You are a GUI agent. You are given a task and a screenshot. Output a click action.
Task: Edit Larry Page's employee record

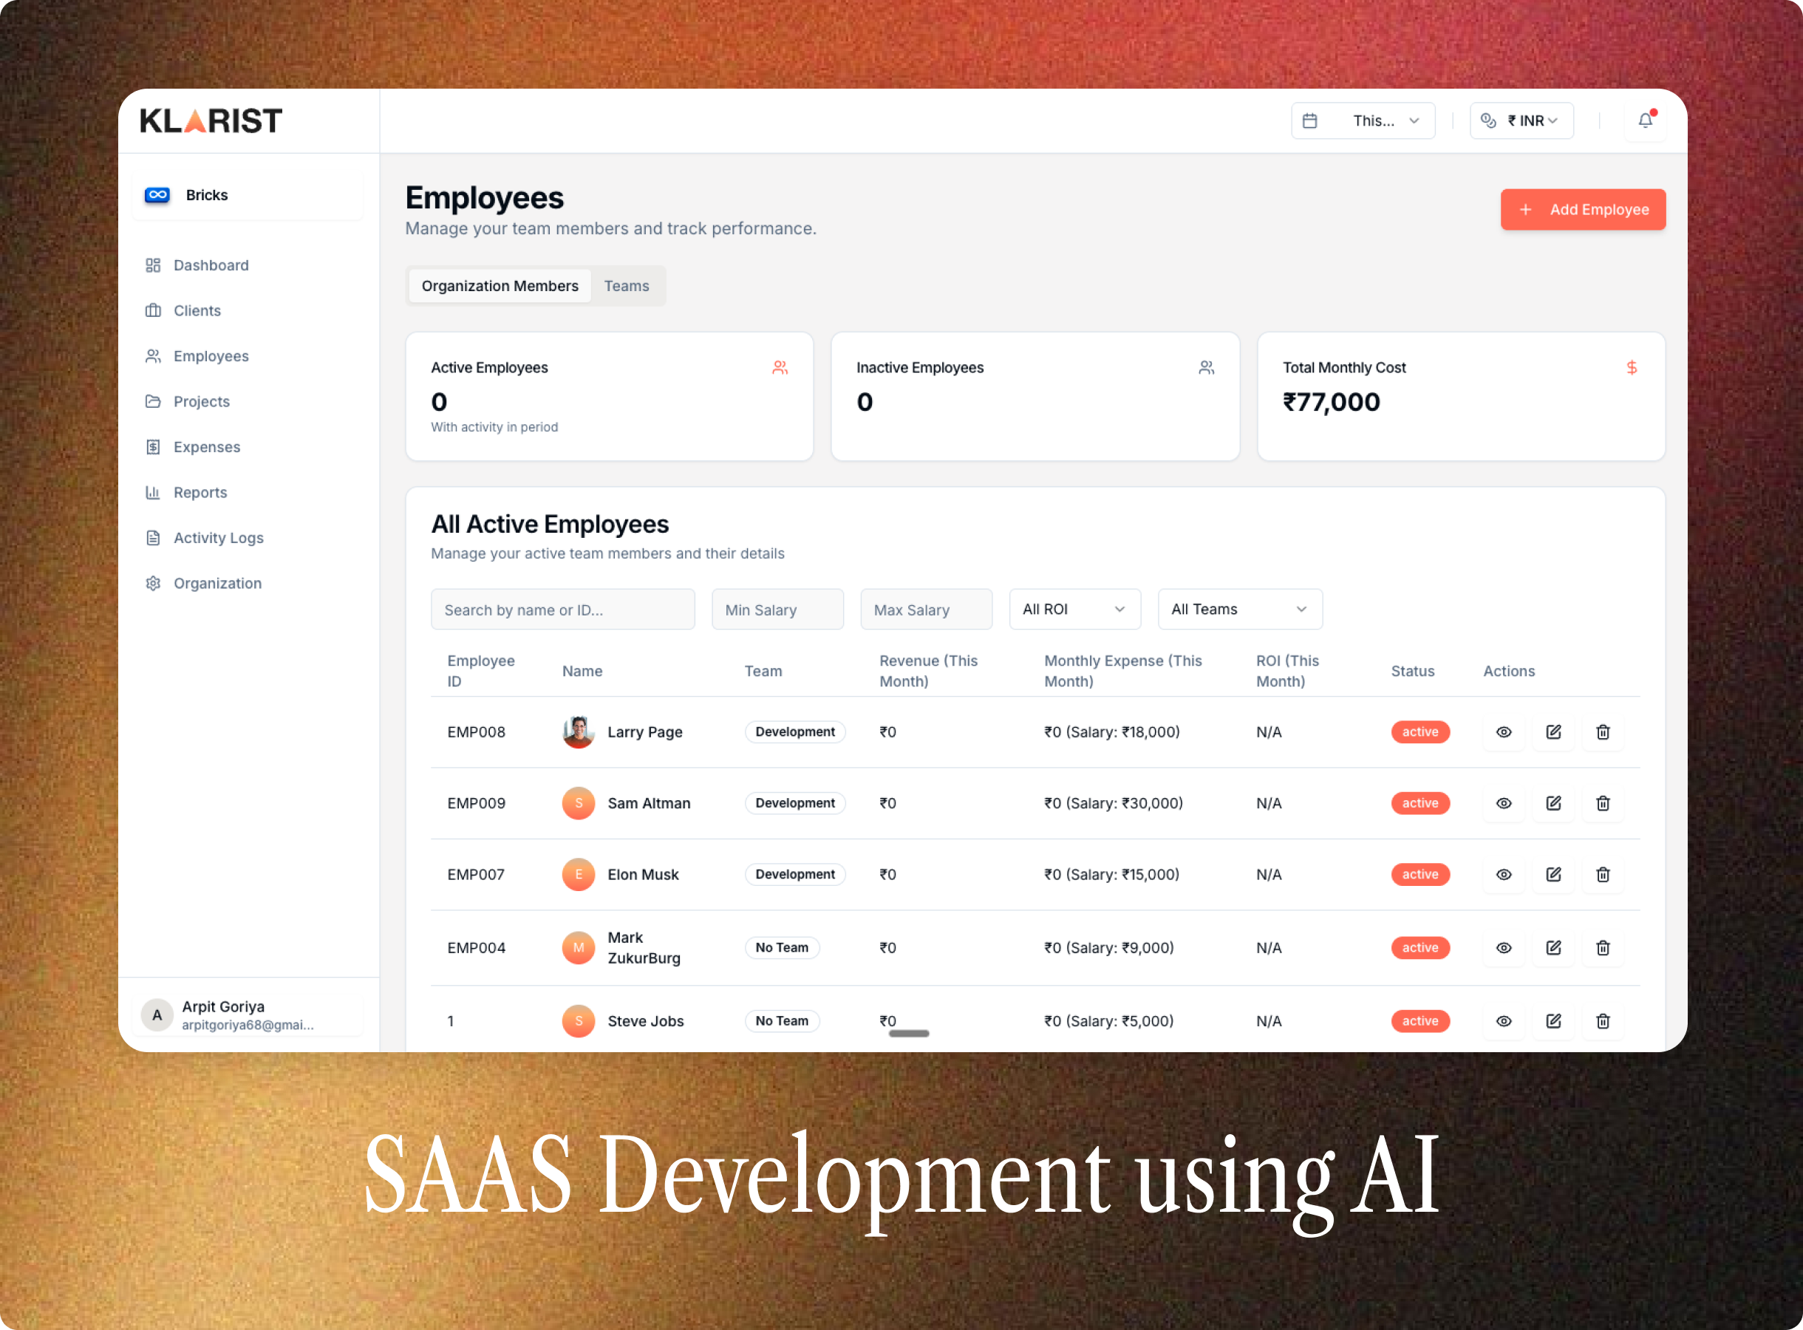[1553, 731]
